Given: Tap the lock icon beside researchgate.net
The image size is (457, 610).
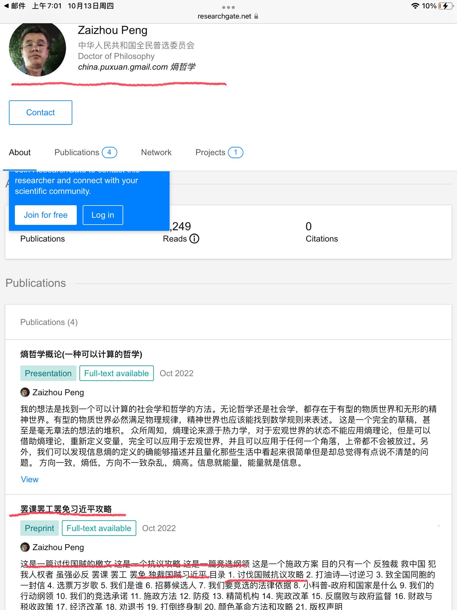Looking at the screenshot, I should tap(256, 16).
